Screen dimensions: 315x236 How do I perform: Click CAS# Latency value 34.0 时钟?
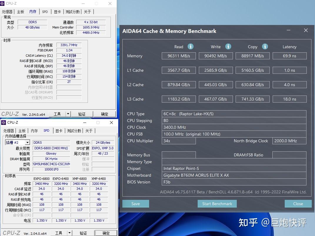69,56
